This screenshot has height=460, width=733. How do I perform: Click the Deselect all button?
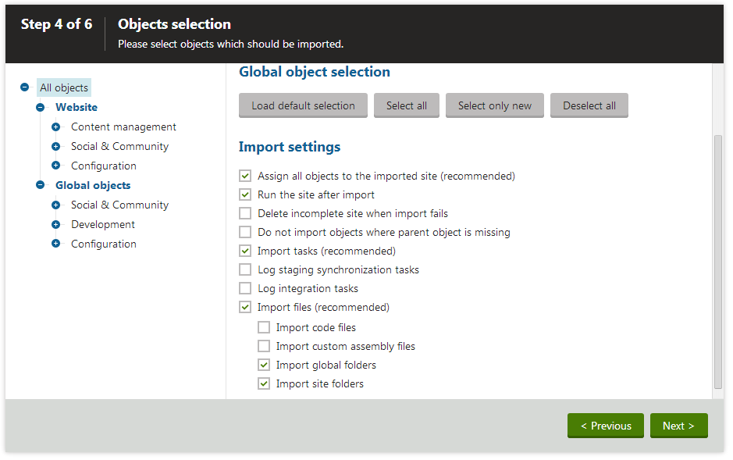pos(589,105)
